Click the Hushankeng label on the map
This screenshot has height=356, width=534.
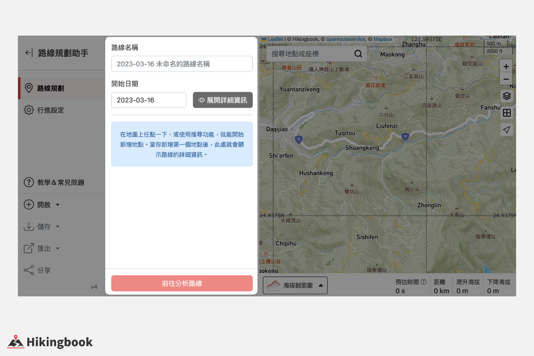pos(316,173)
